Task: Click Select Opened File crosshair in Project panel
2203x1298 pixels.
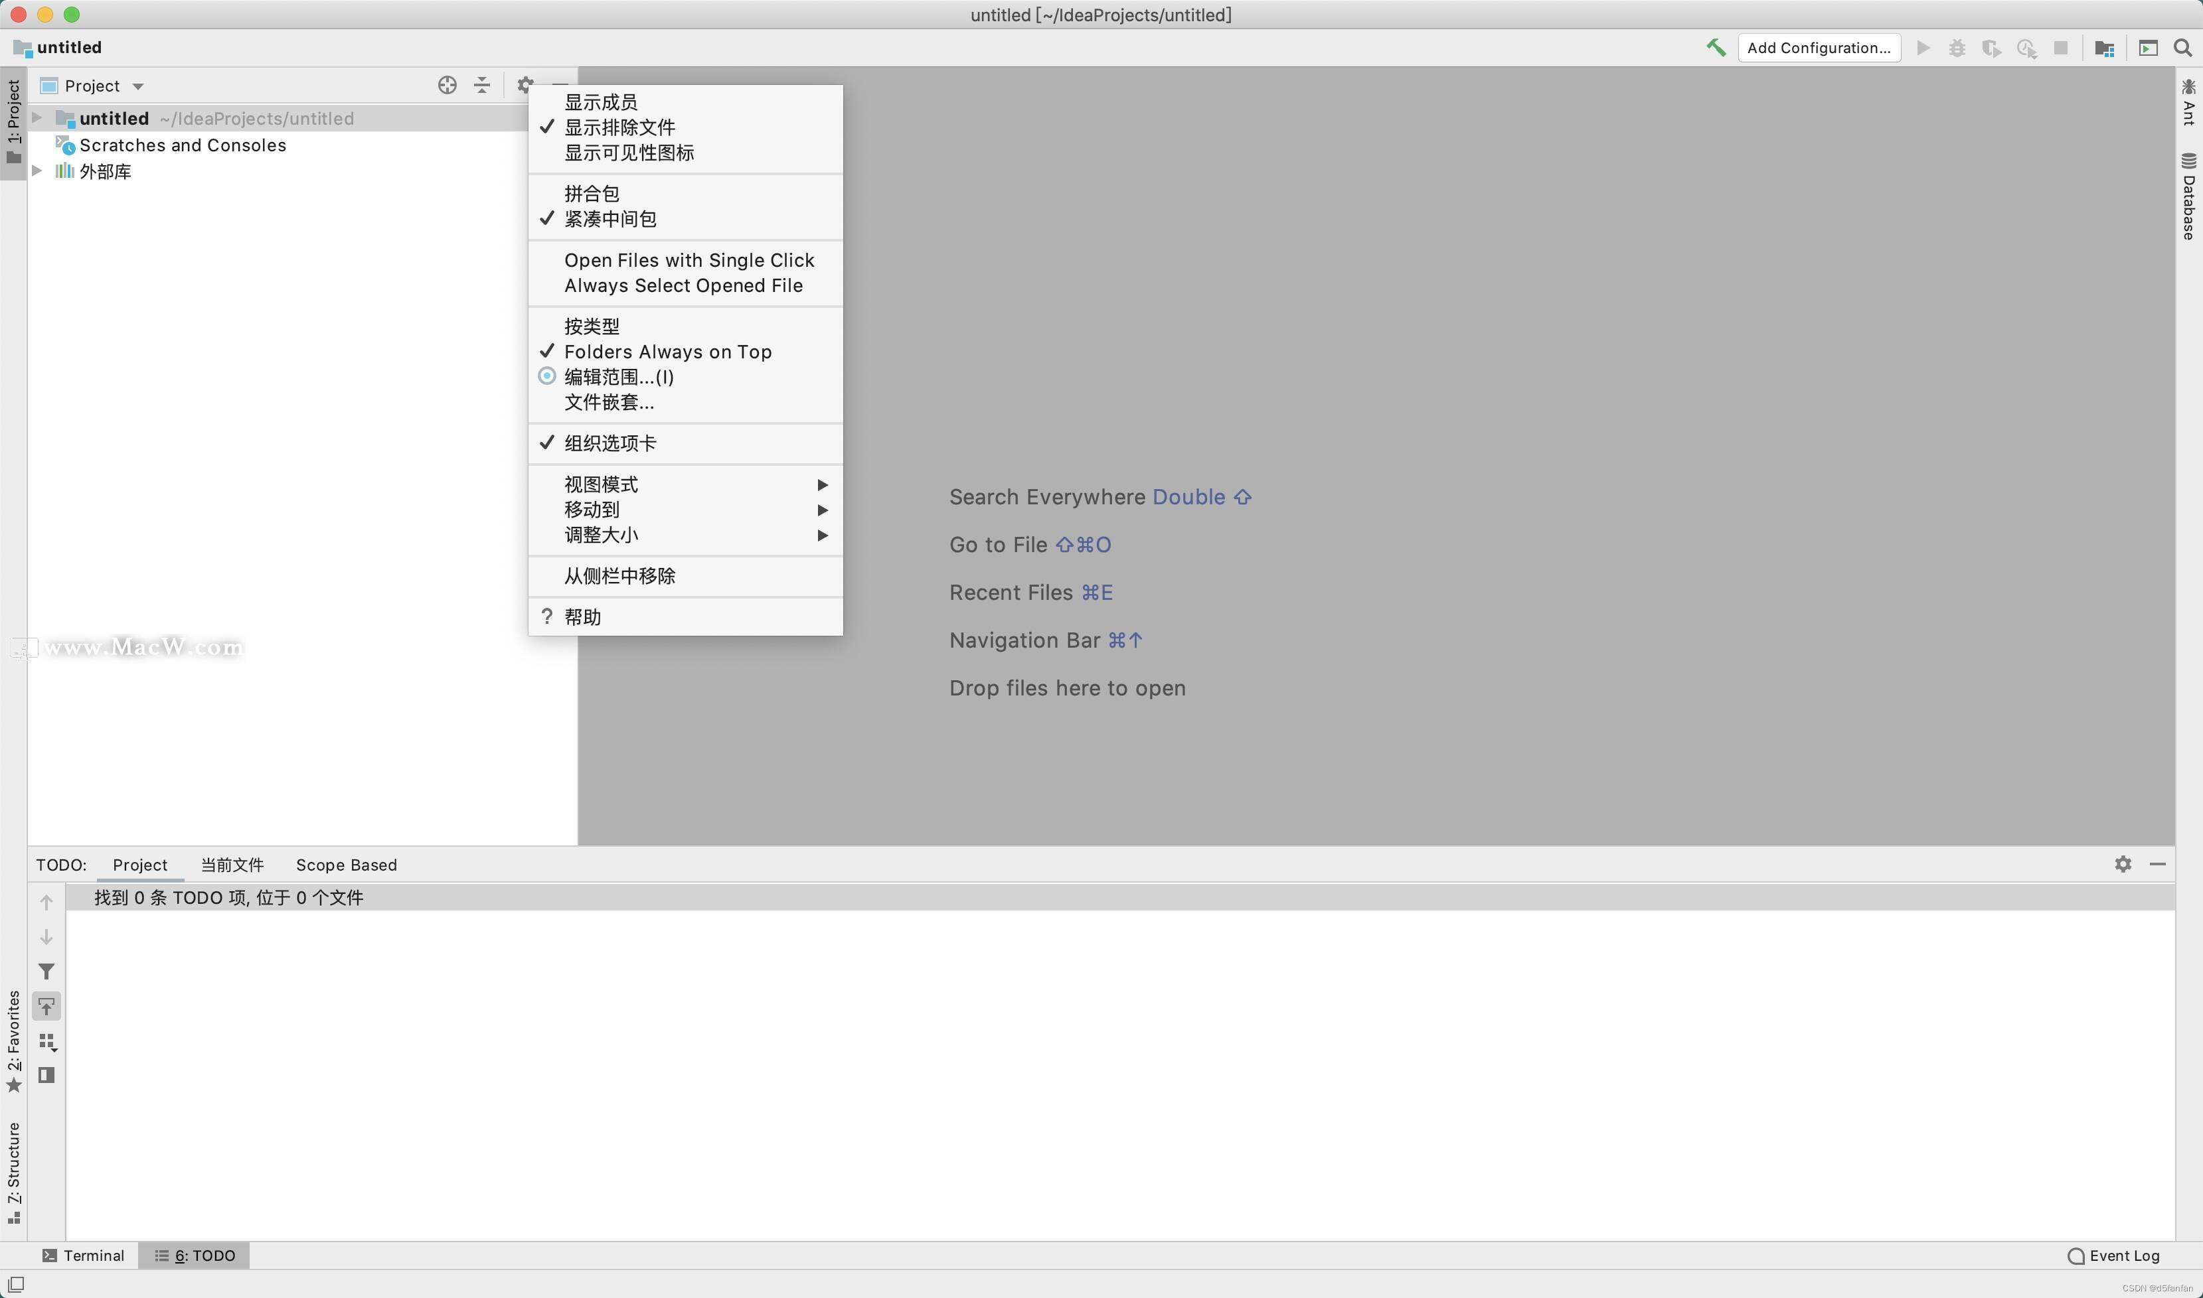Action: [x=447, y=85]
